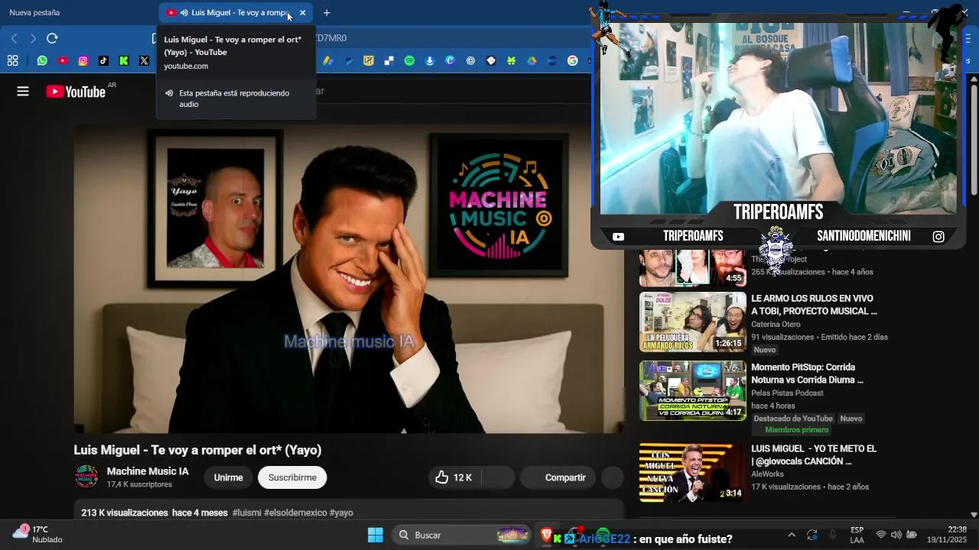Open the 4:55 recommended video thumbnail
The height and width of the screenshot is (550, 979).
692,268
